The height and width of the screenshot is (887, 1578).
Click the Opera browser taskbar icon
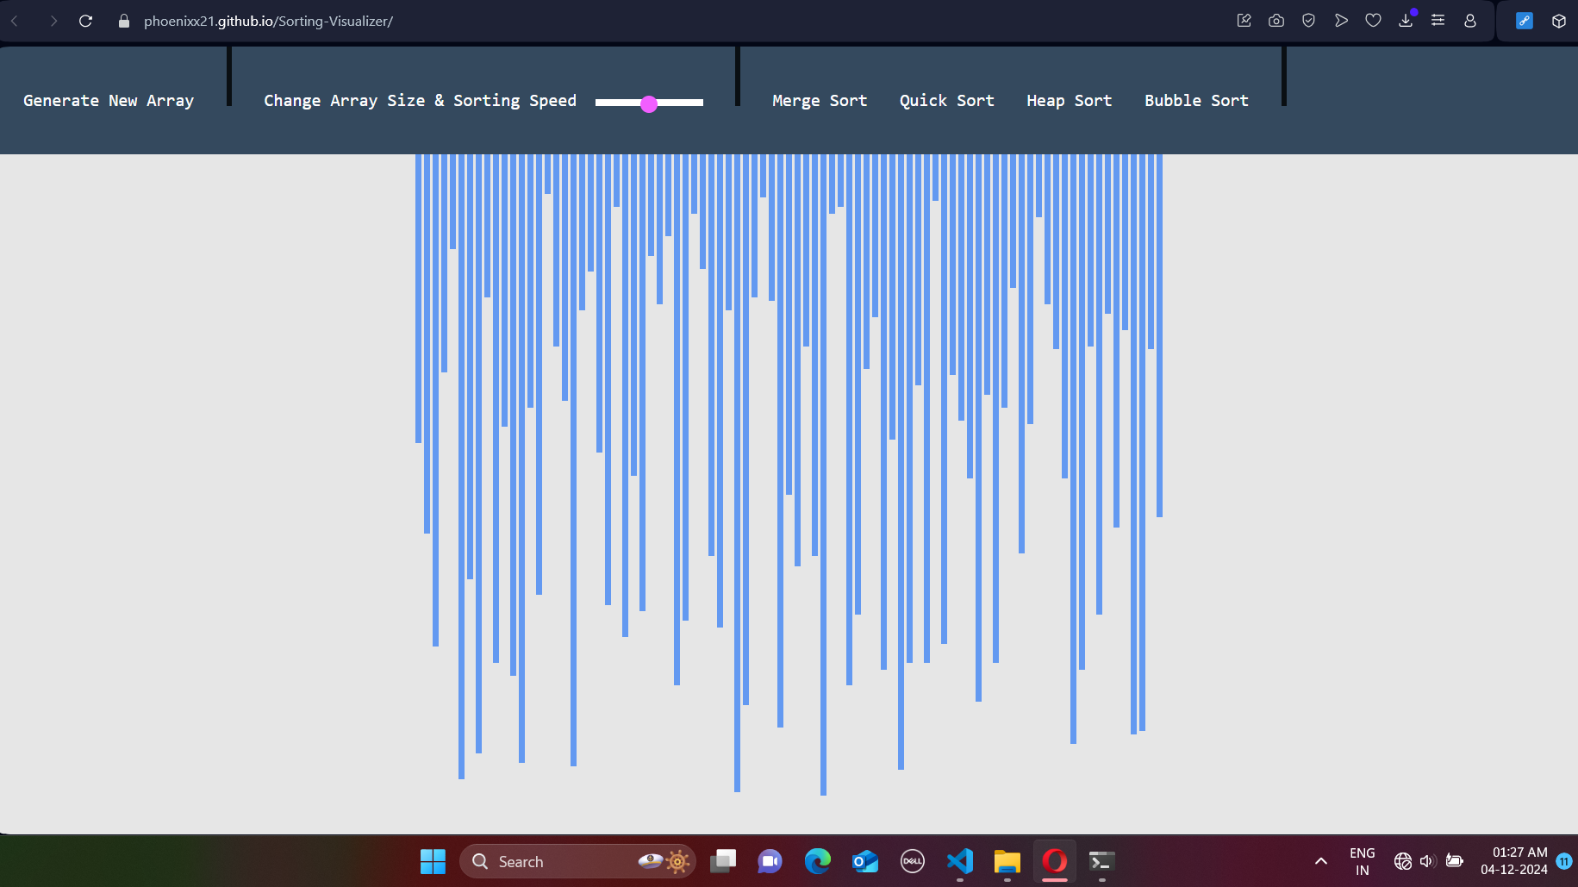pos(1055,861)
